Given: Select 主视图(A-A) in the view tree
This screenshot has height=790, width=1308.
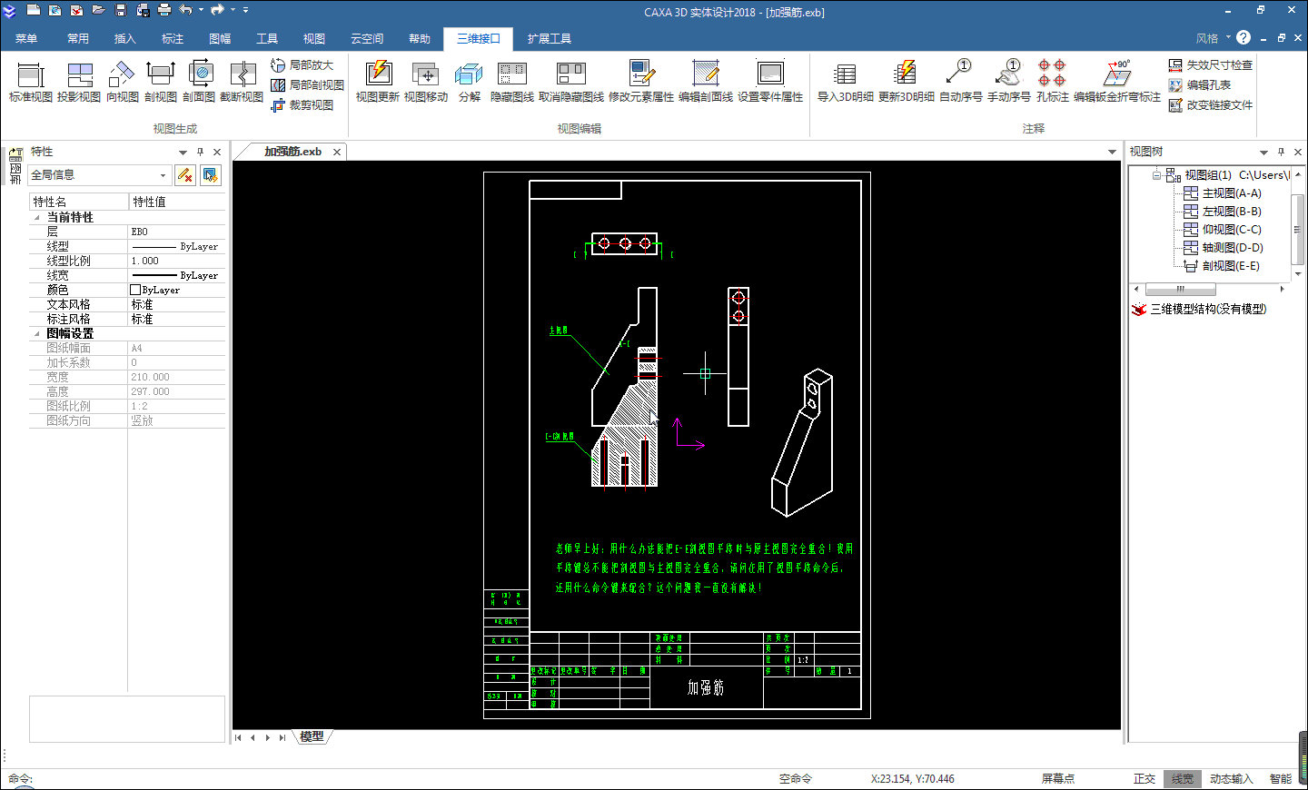Looking at the screenshot, I should 1231,193.
